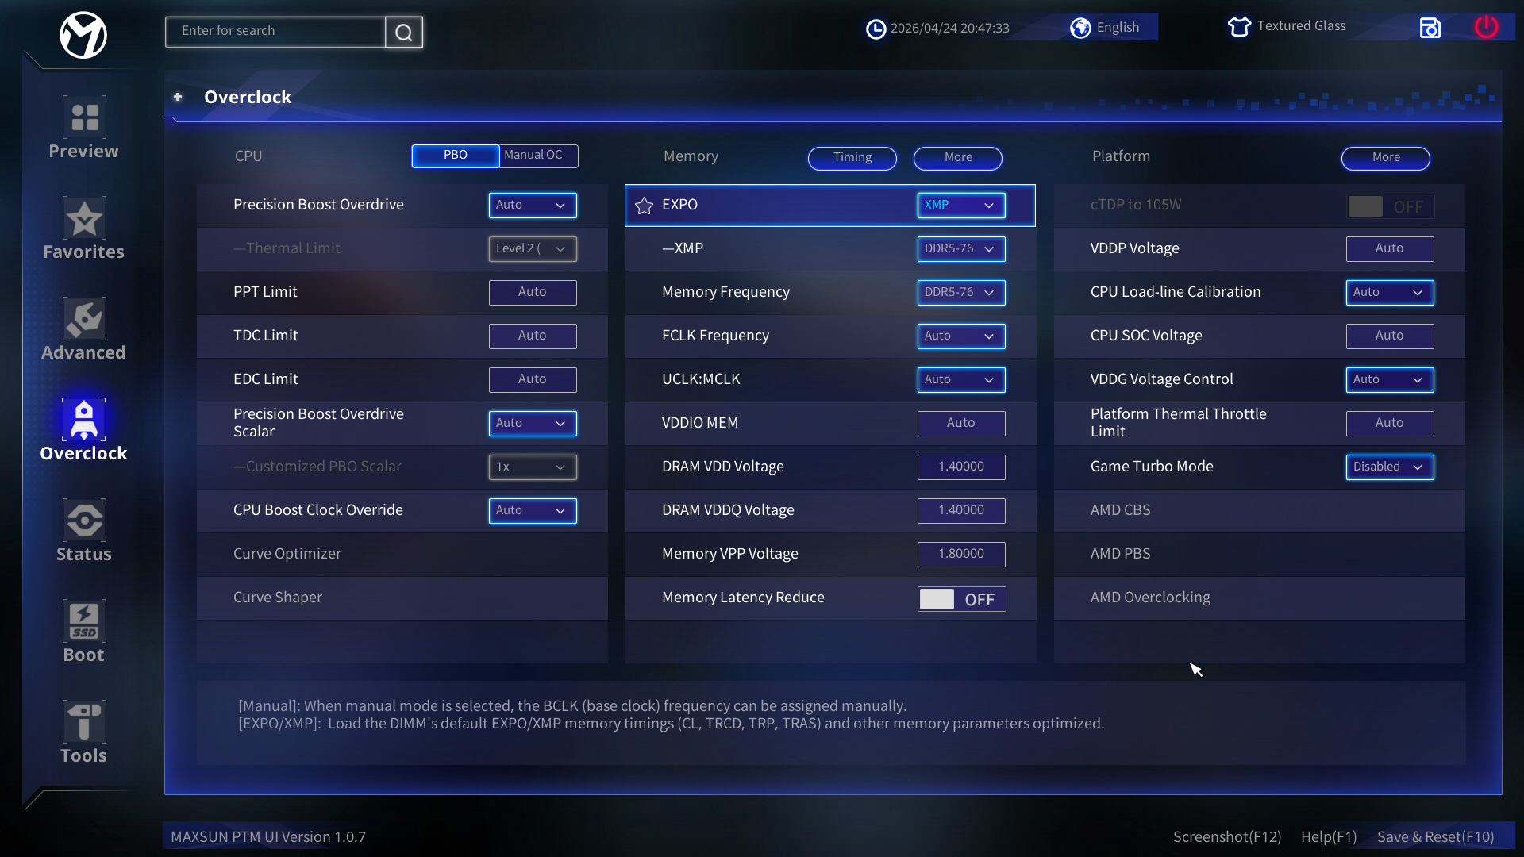The width and height of the screenshot is (1524, 857).
Task: Select the Overclock sidebar icon
Action: pyautogui.click(x=84, y=420)
